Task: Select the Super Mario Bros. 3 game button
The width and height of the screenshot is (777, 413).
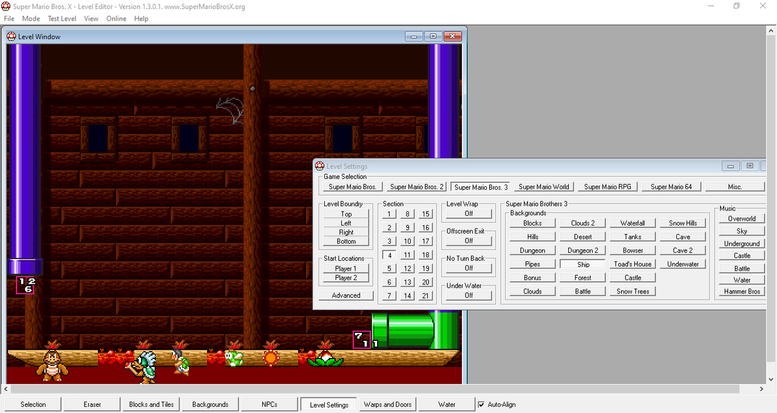Action: (481, 187)
